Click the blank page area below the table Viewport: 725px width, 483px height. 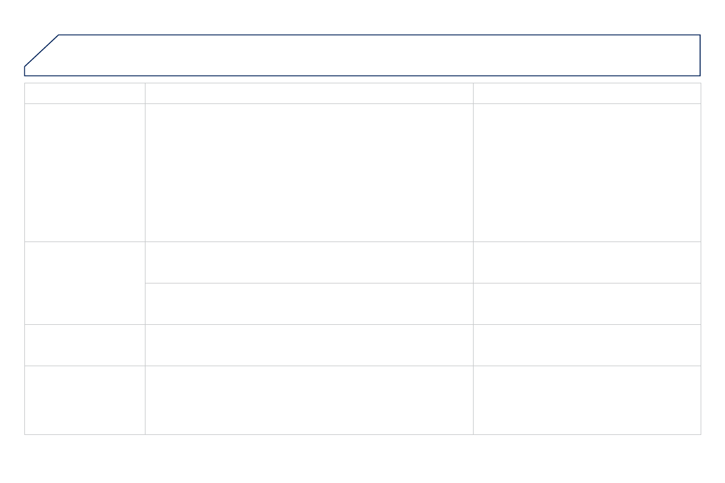pos(362,459)
